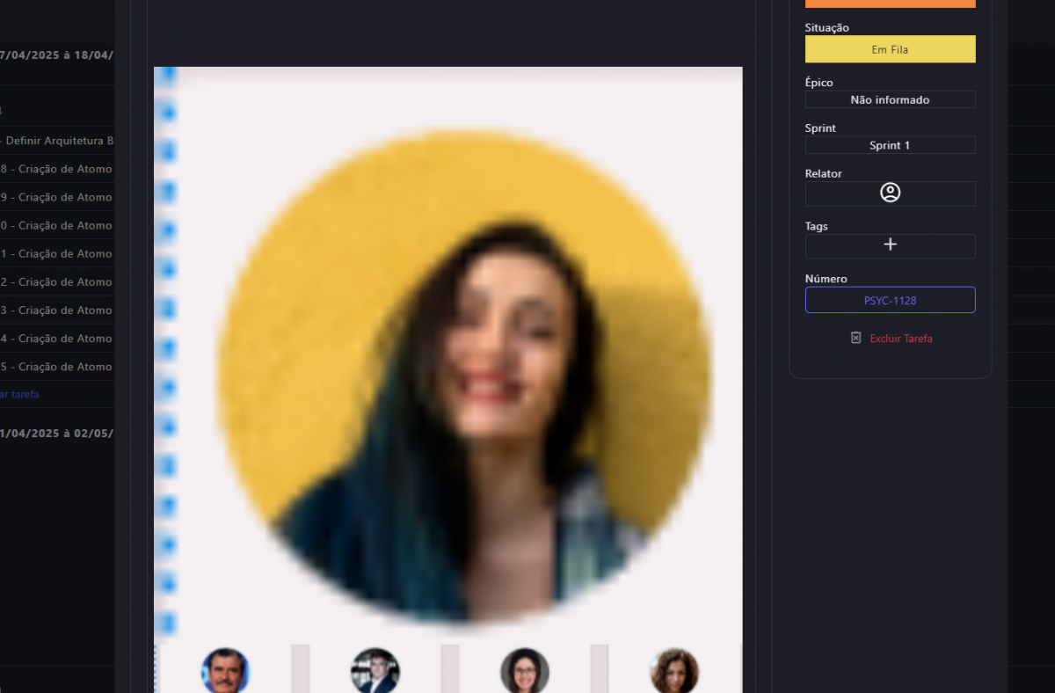Open the Situação dropdown showing Em Fila
The height and width of the screenshot is (693, 1055).
point(890,50)
